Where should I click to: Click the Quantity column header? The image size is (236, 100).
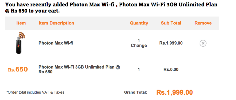[139, 23]
